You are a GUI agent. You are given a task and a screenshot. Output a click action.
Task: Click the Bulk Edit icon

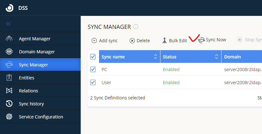[164, 40]
